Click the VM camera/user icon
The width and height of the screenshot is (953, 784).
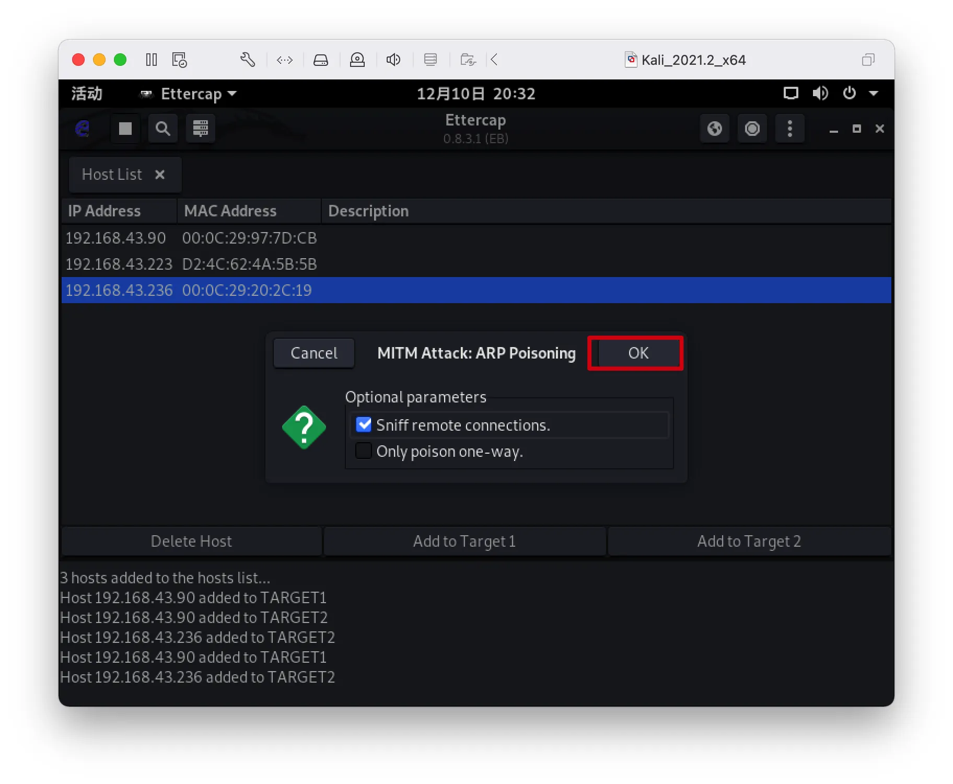point(357,60)
